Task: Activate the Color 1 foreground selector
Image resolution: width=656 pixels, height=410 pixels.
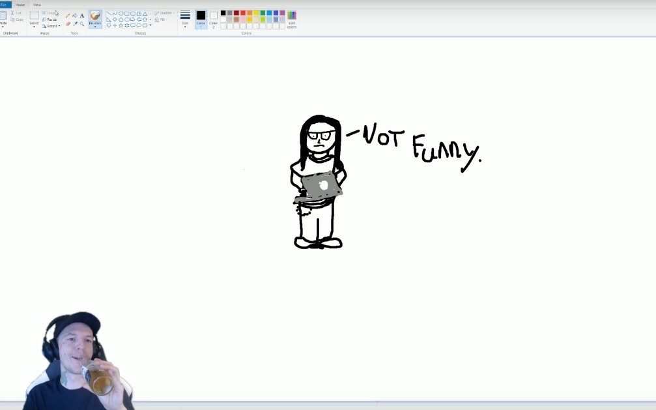Action: [201, 20]
